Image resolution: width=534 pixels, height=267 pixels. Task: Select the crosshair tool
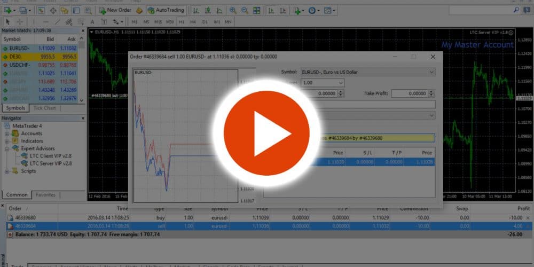20,22
